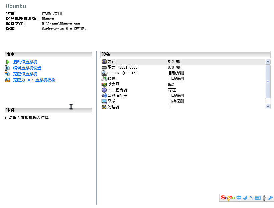The image size is (274, 208).
Task: Click the 设备 section header
Action: click(185, 54)
